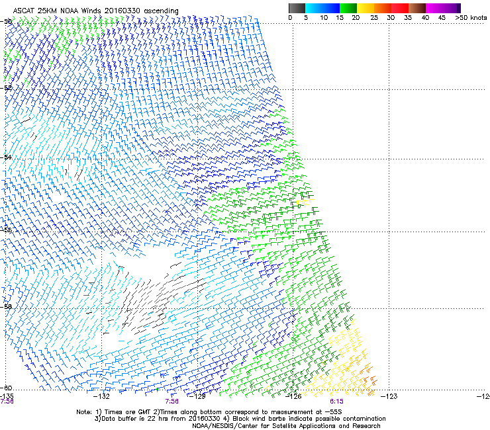This screenshot has width=490, height=430.
Task: Click the cyan-blue 5-15 knots legend swatch
Action: point(322,8)
